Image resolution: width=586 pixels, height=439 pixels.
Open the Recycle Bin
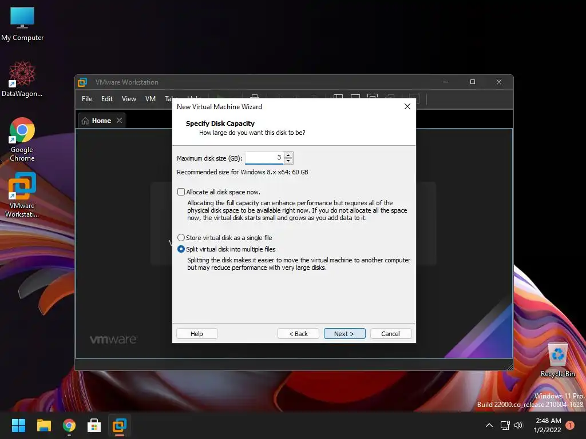557,360
